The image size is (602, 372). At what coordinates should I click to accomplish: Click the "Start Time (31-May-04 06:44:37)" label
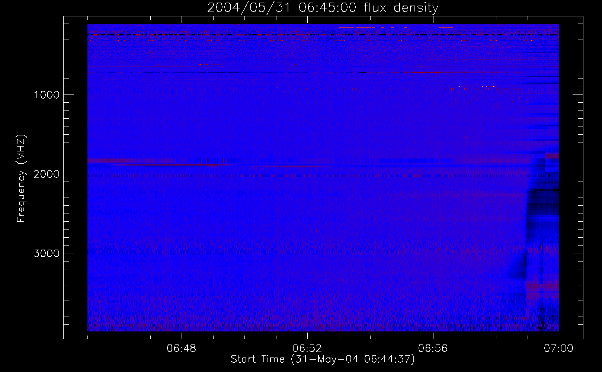[x=323, y=359]
